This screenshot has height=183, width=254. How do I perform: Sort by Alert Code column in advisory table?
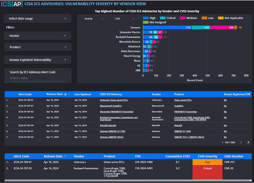[25, 94]
